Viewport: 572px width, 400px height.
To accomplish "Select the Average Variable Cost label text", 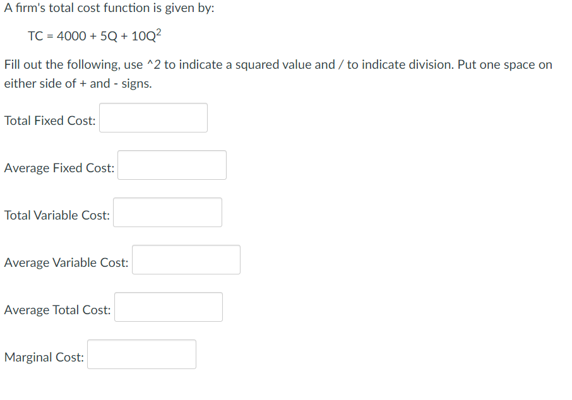I will click(66, 262).
